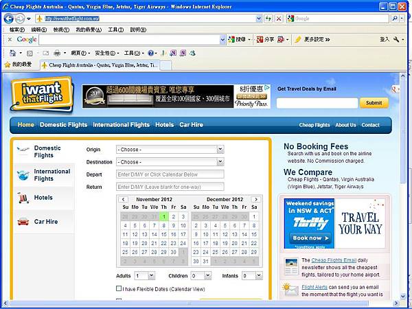This screenshot has height=309, width=412.
Task: Click the Flight Alerts link
Action: 314,287
